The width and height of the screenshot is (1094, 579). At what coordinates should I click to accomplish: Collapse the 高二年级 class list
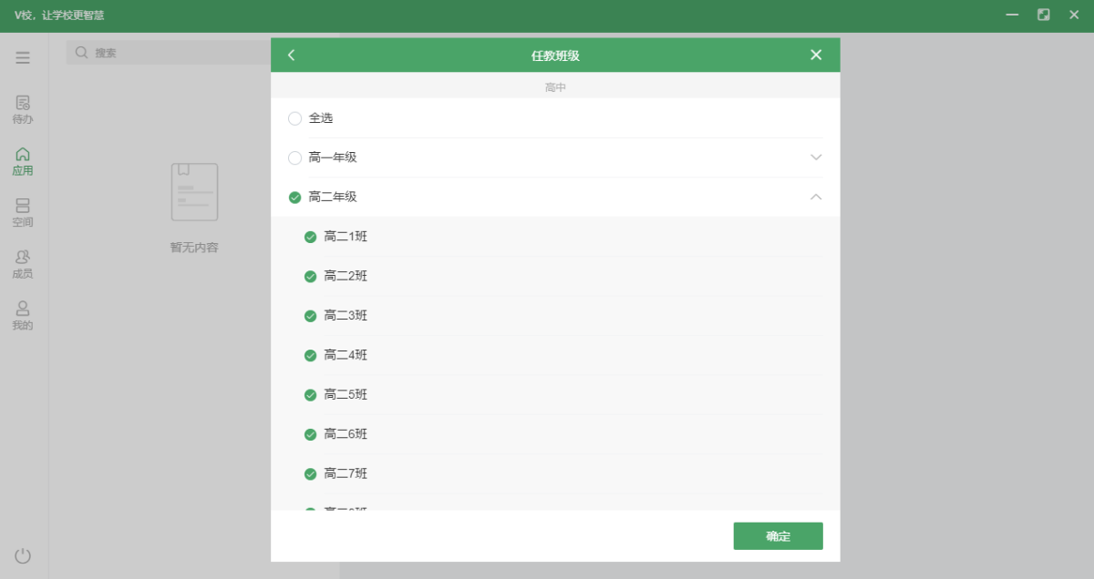point(816,197)
